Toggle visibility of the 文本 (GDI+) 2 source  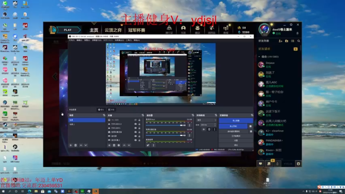pos(135,124)
